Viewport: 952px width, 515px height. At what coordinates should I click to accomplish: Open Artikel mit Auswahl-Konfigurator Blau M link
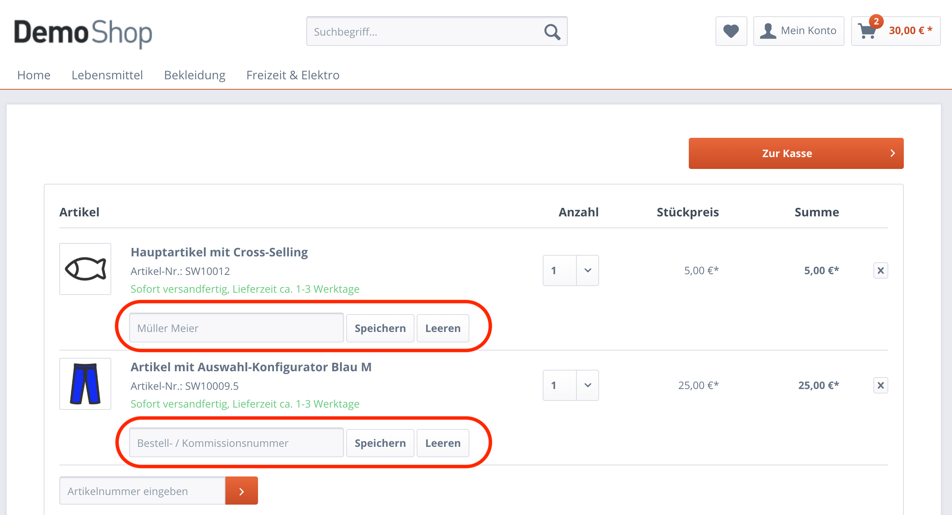[x=251, y=367]
